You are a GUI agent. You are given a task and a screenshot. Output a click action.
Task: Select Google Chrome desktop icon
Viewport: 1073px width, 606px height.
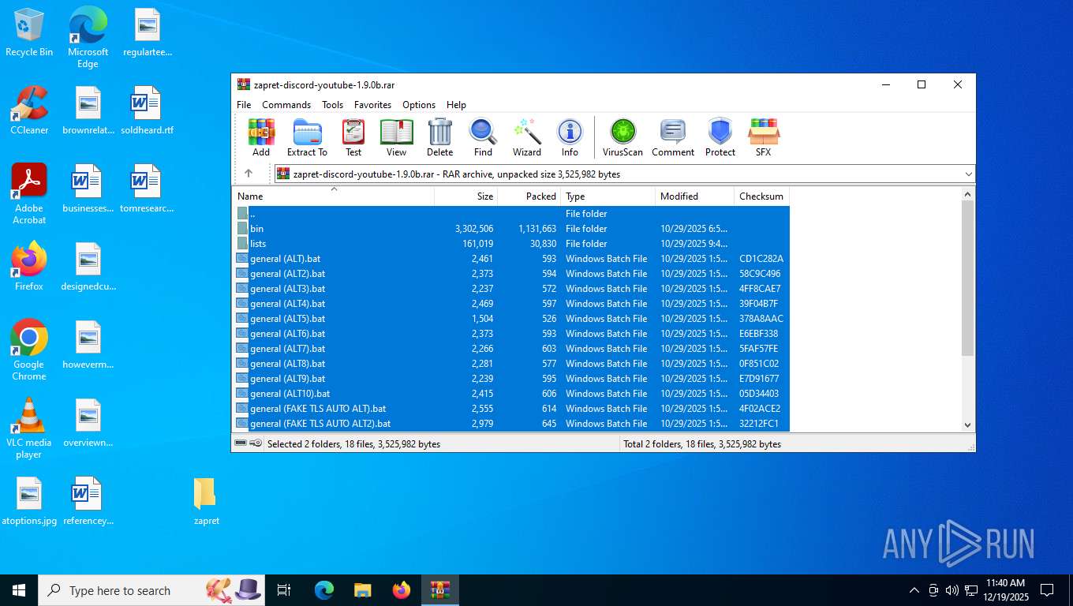[x=29, y=350]
